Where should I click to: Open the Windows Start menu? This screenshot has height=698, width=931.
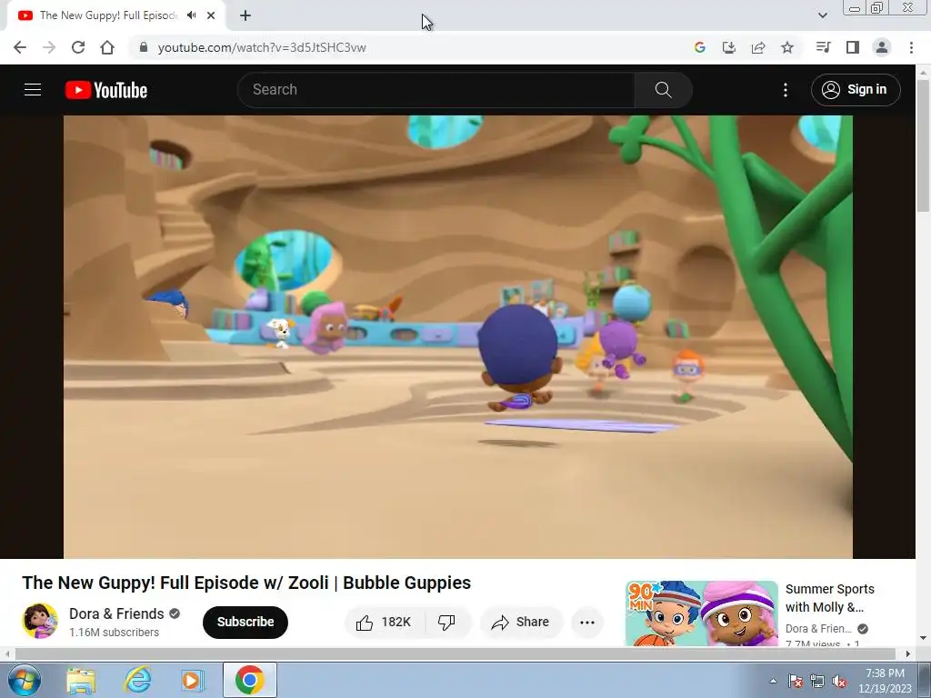tap(24, 680)
